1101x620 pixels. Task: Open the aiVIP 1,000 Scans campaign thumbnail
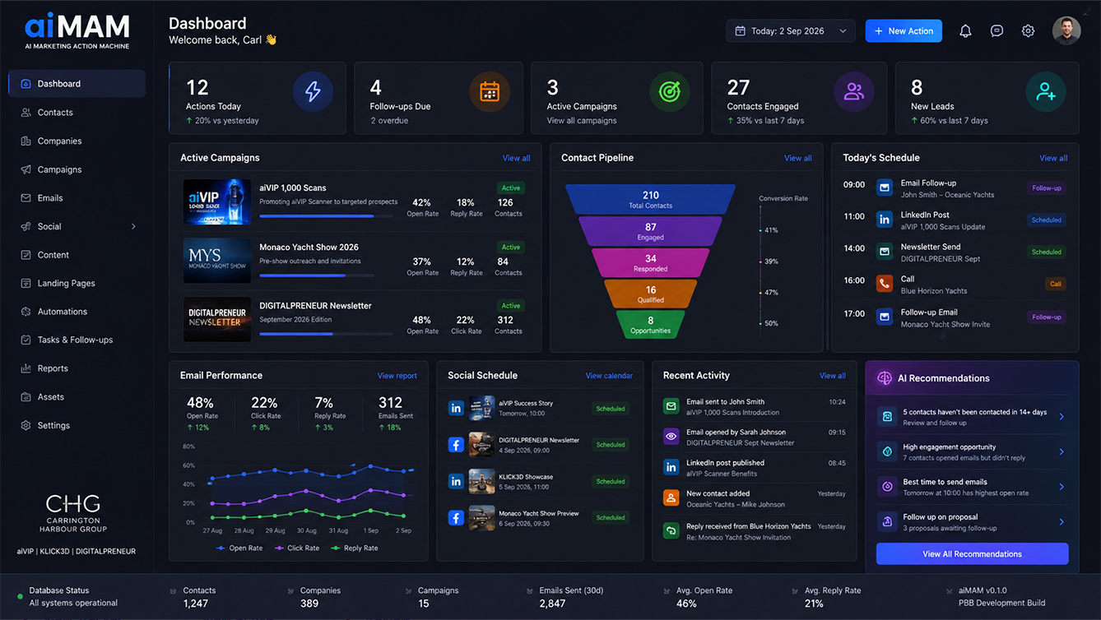click(217, 201)
